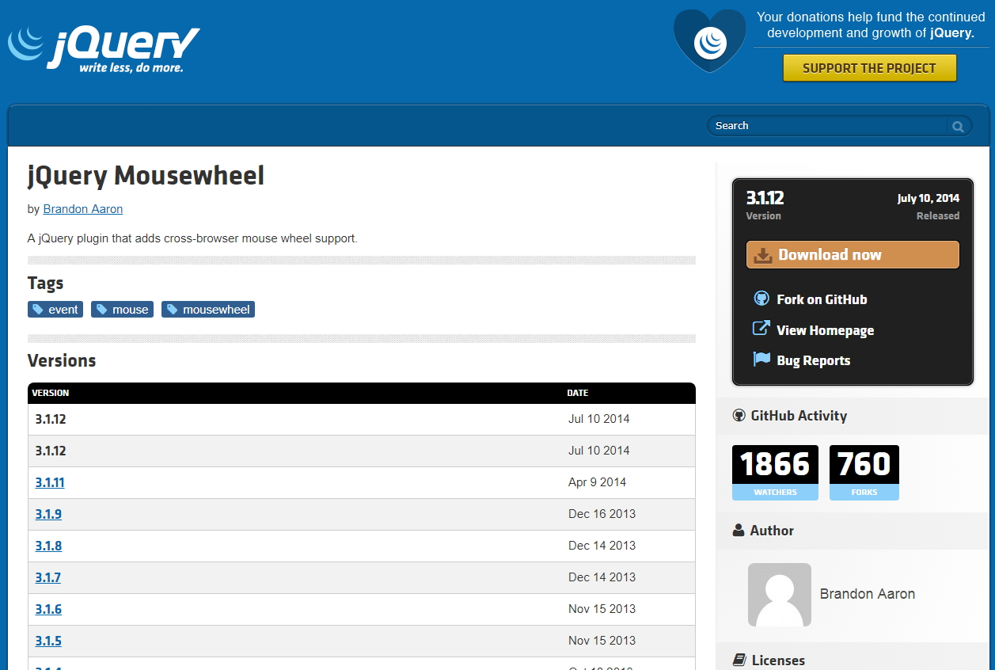Click the Licenses heading text

pyautogui.click(x=778, y=660)
